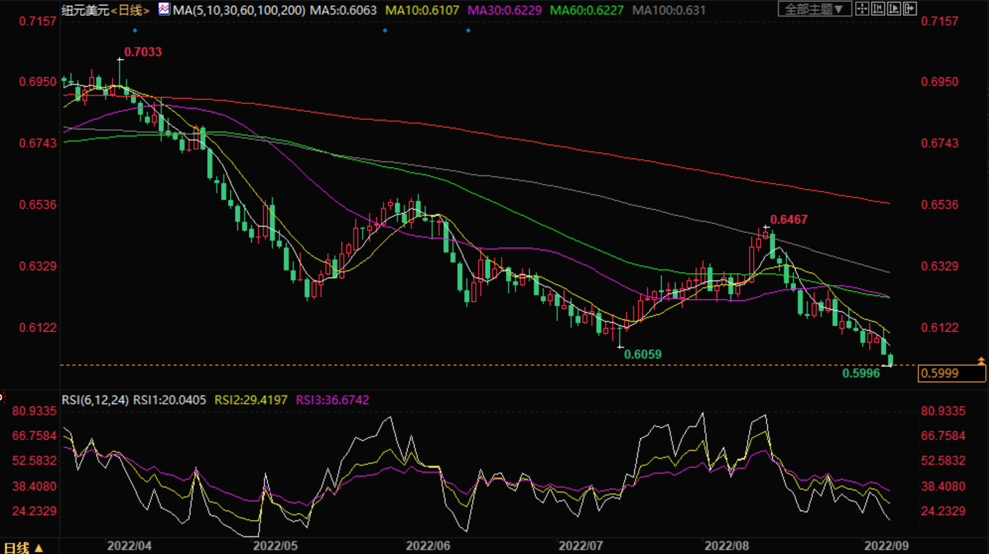989x554 pixels.
Task: Click right axis price 0.6329
Action: point(939,266)
